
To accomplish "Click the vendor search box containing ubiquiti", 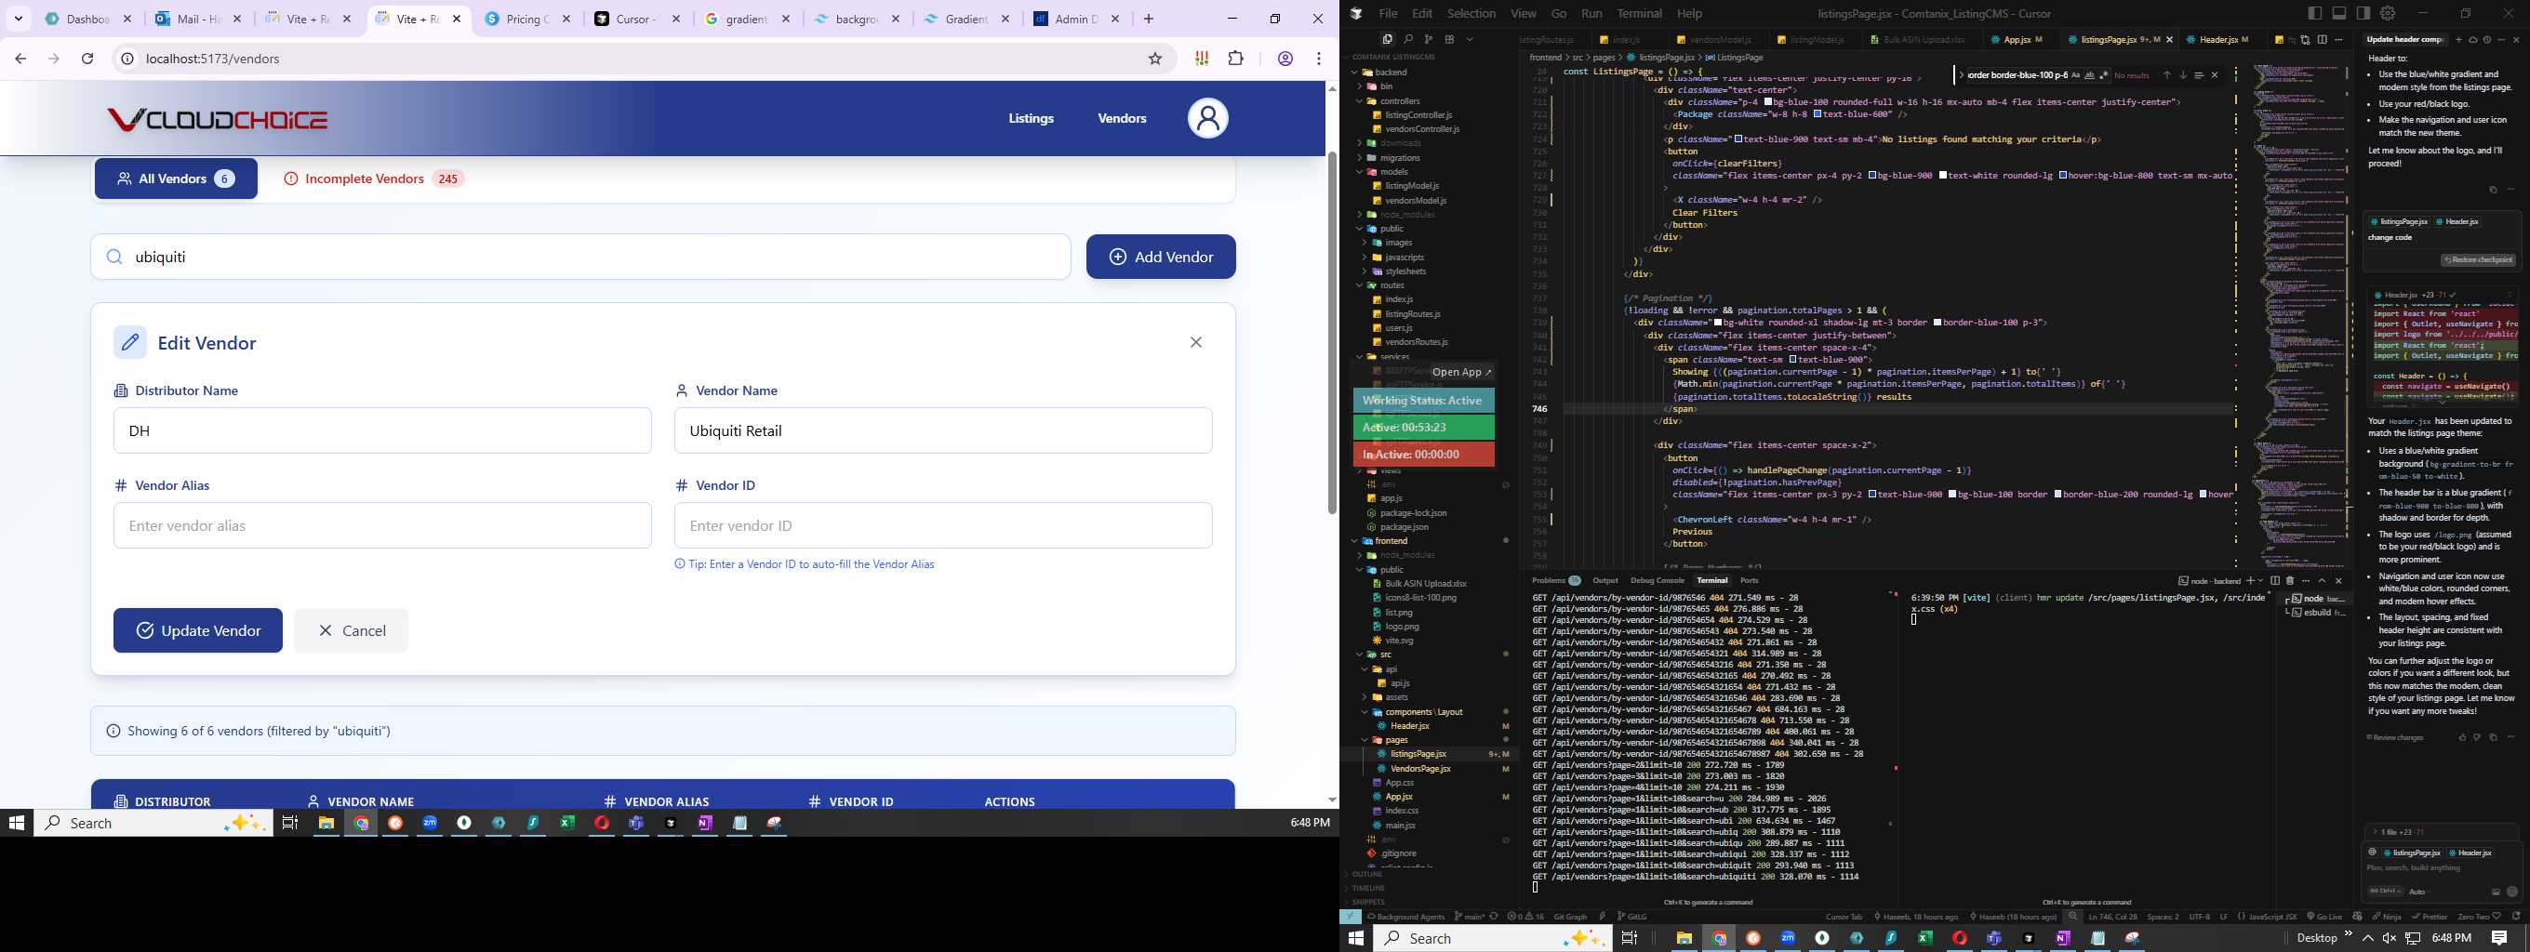I will point(580,257).
